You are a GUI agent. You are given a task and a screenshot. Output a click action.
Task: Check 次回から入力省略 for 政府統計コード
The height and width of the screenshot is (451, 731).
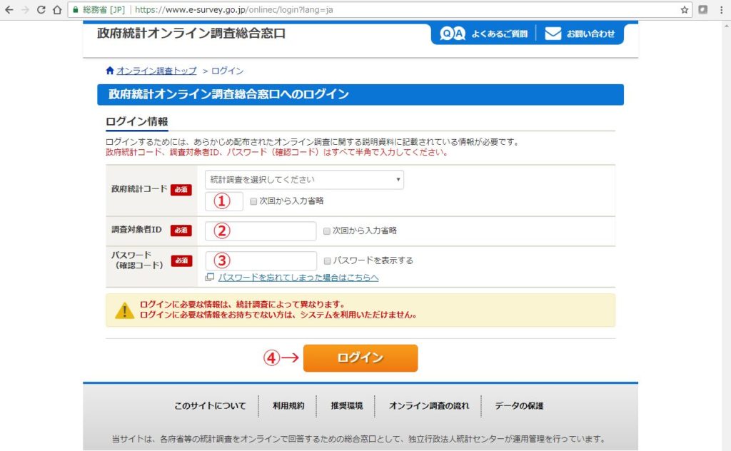[x=254, y=201]
